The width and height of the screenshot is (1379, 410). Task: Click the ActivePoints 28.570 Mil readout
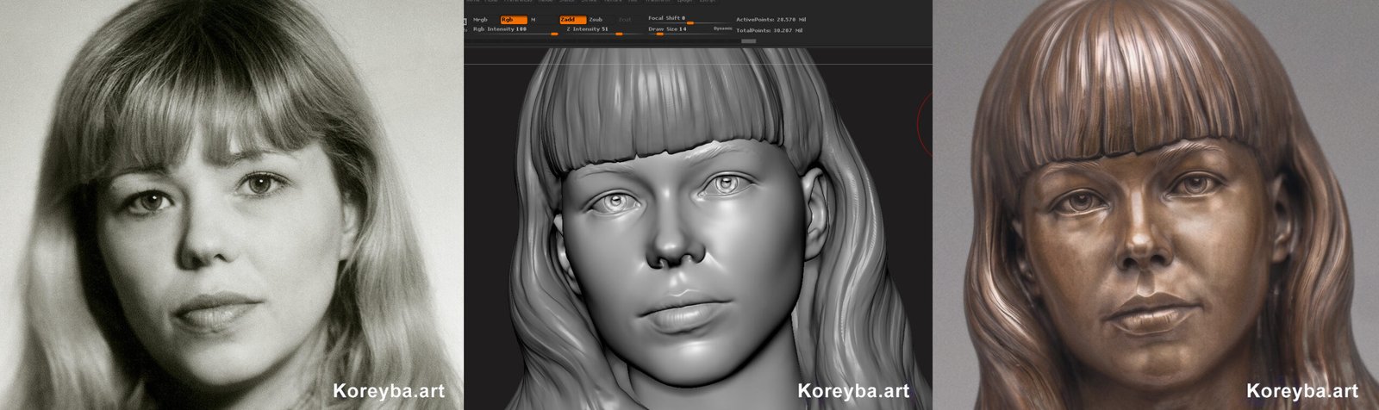[771, 19]
